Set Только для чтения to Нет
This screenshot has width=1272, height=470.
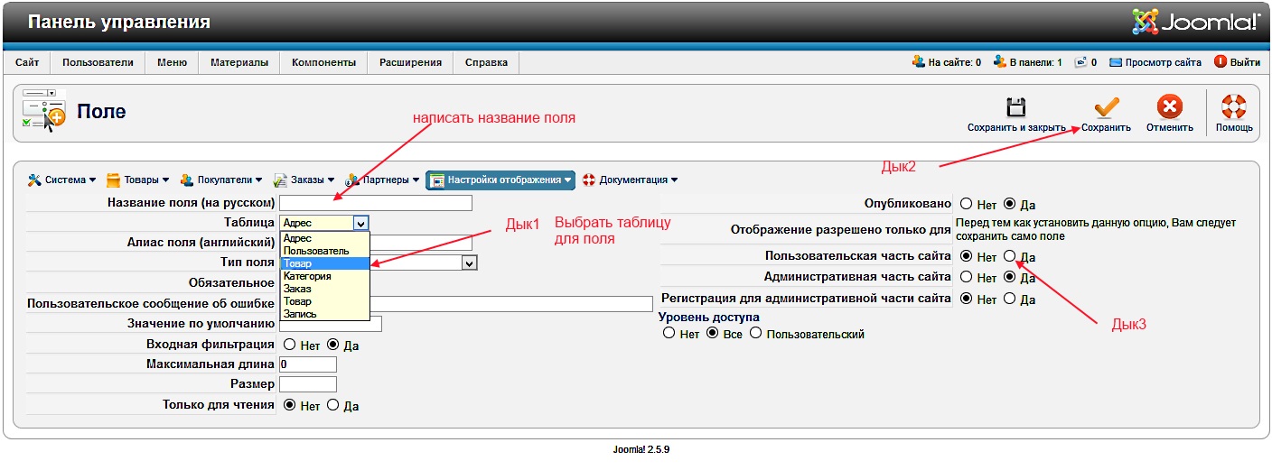pyautogui.click(x=290, y=405)
